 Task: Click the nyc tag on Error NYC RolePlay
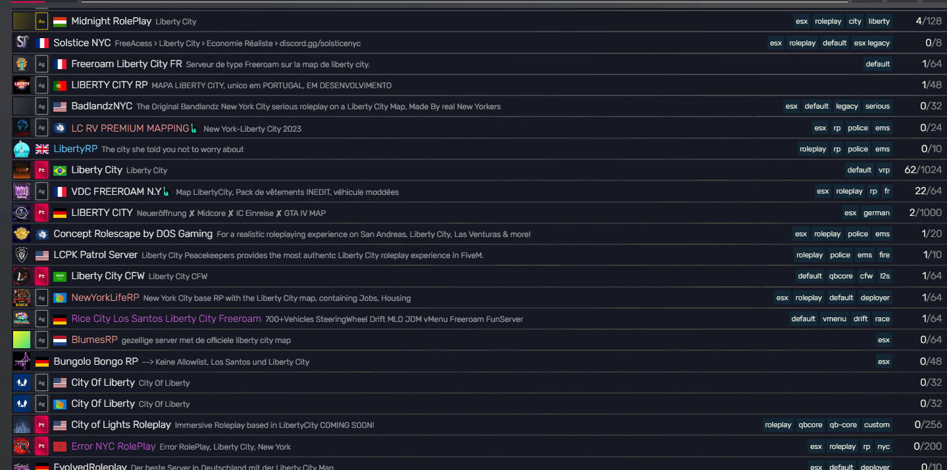click(x=884, y=446)
